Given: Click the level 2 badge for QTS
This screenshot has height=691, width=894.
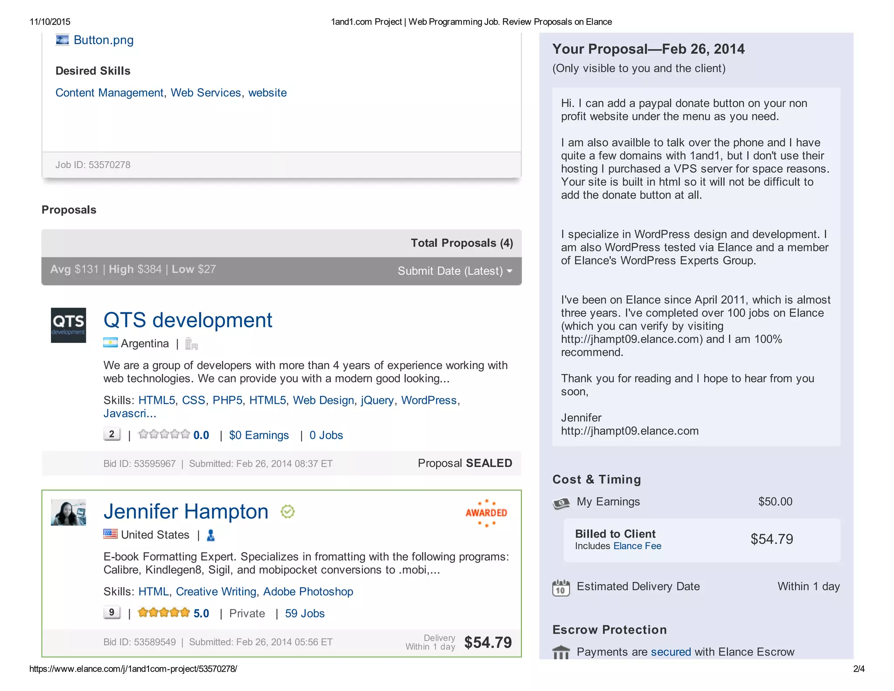Looking at the screenshot, I should click(x=112, y=435).
